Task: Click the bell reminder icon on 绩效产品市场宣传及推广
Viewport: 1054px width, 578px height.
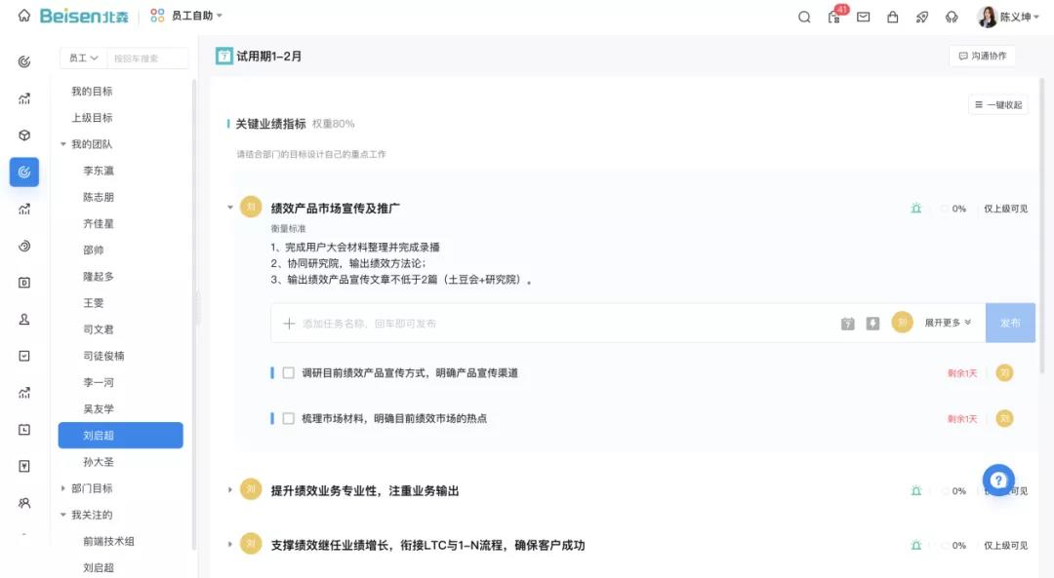Action: [915, 208]
